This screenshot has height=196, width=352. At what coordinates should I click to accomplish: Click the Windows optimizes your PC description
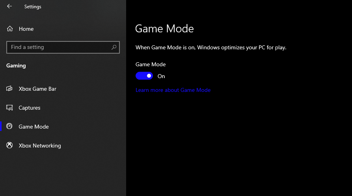[211, 48]
